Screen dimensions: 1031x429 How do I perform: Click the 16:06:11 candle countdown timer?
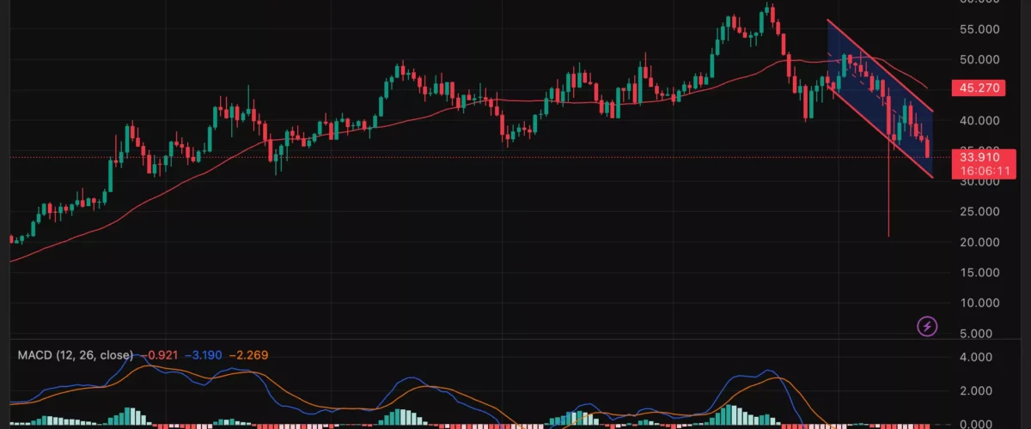(x=977, y=171)
